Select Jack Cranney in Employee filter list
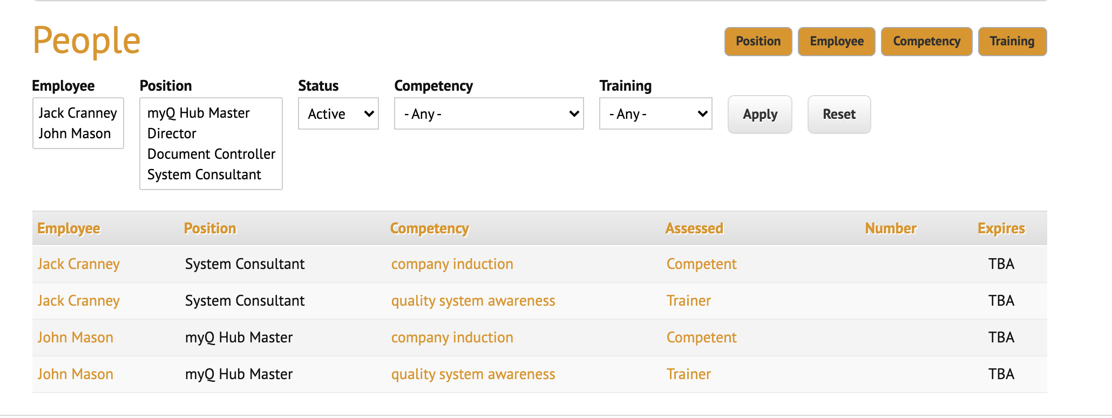 click(x=78, y=113)
